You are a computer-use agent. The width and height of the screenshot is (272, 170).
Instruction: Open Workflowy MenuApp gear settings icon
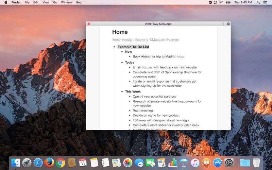[x=228, y=24]
